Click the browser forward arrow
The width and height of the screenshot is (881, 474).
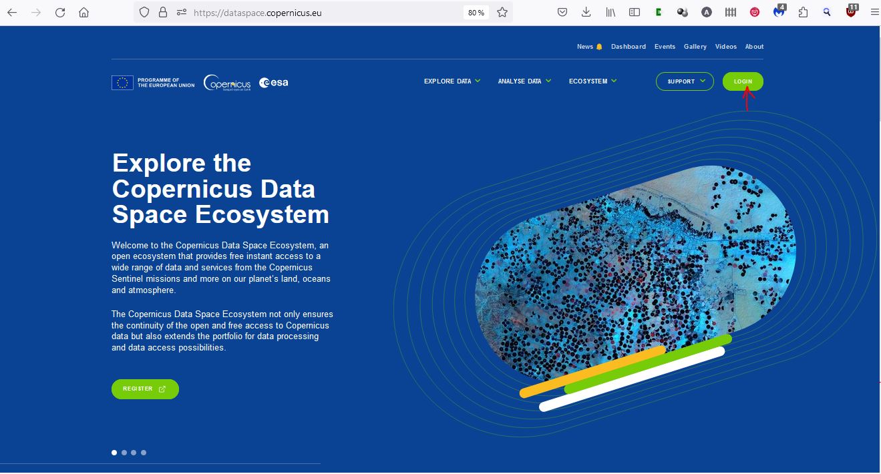(36, 13)
